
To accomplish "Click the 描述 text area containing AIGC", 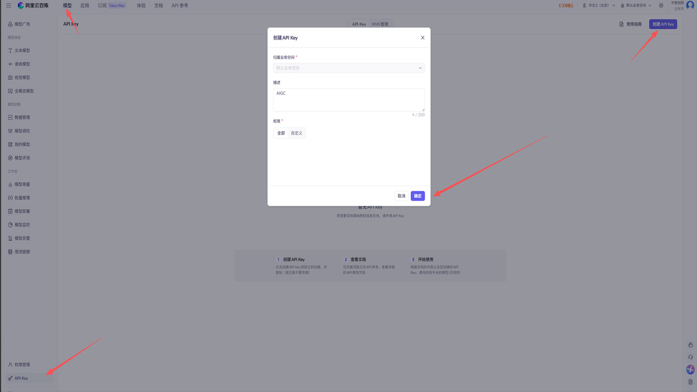I will pyautogui.click(x=349, y=100).
